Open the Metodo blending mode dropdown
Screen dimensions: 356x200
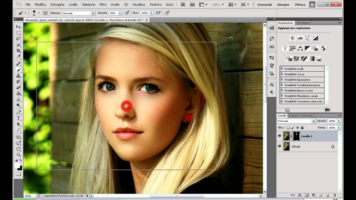(x=93, y=13)
